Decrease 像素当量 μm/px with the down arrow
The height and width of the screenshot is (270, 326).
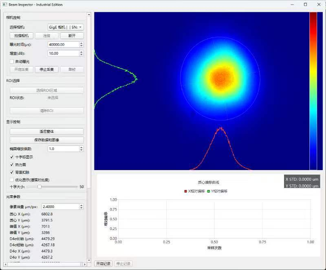coord(81,208)
